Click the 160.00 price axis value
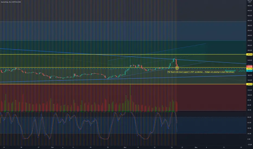The height and width of the screenshot is (149, 253). 249,80
